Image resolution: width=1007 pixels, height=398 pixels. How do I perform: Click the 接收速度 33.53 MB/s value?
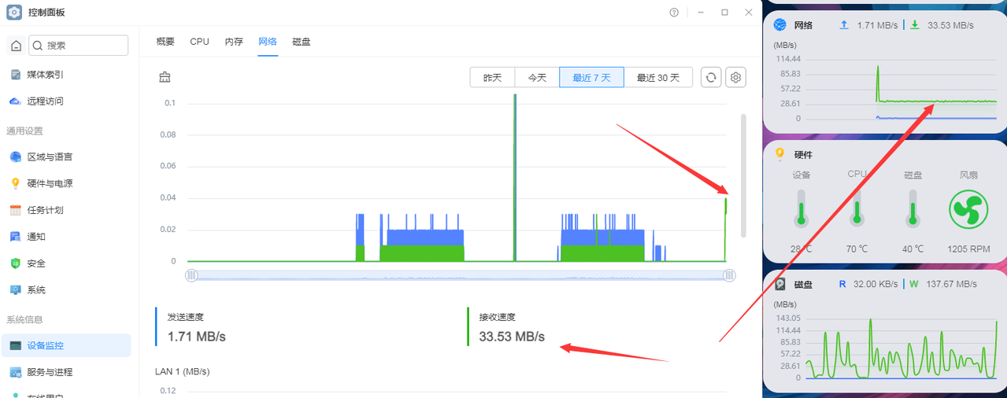click(x=512, y=337)
